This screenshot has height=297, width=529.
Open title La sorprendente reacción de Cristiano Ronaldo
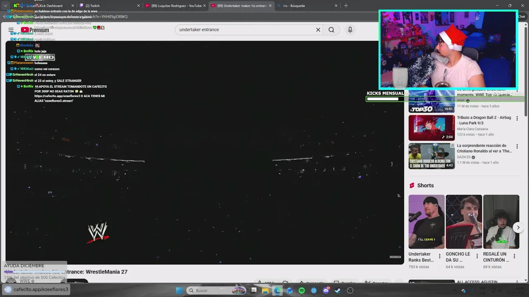point(484,148)
